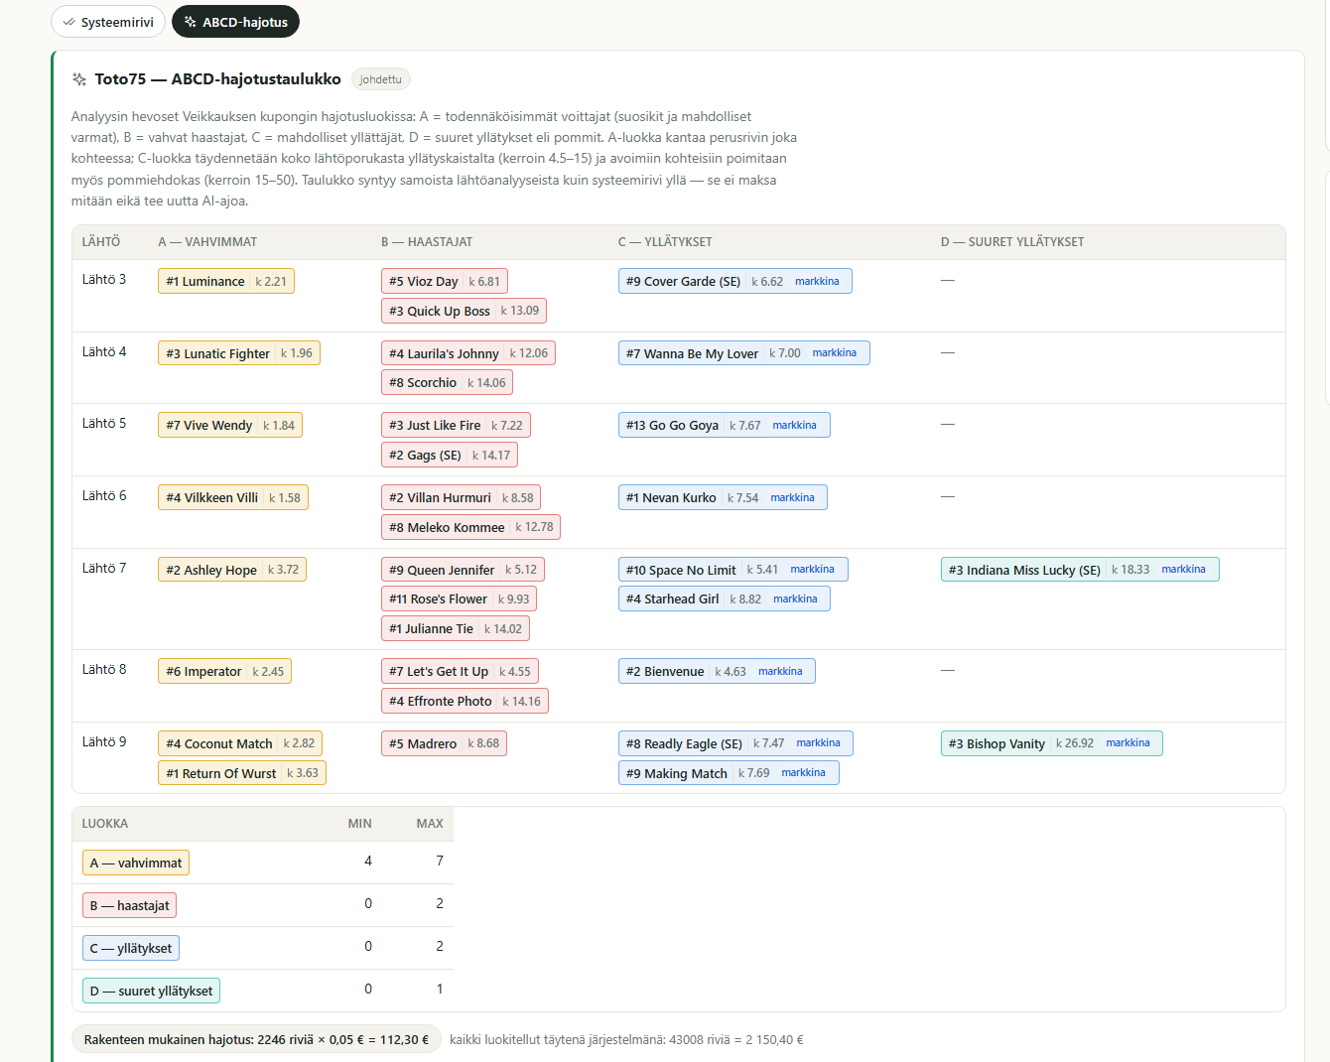Image resolution: width=1330 pixels, height=1062 pixels.
Task: Click the sparkle icon beside Toto75 heading
Action: [x=79, y=79]
